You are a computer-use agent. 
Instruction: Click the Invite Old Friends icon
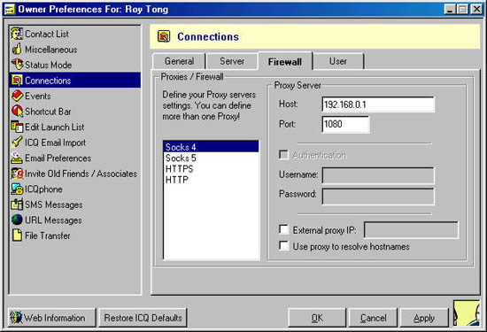point(17,174)
